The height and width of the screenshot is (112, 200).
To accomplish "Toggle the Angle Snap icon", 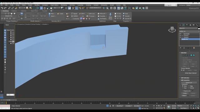I will click(x=77, y=8).
